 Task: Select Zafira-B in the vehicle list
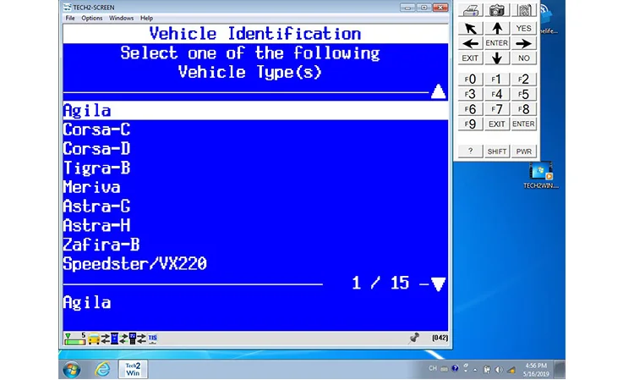pos(255,245)
